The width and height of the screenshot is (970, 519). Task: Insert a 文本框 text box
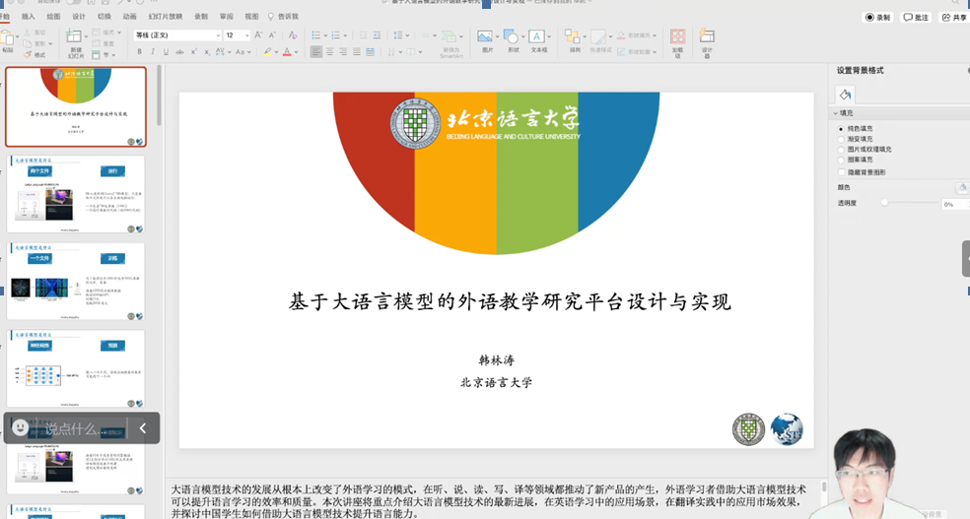[538, 40]
